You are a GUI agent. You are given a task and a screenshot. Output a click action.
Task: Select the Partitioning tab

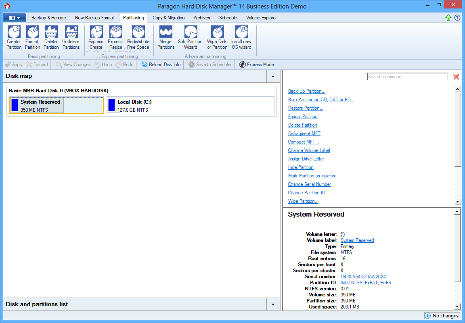pos(134,18)
